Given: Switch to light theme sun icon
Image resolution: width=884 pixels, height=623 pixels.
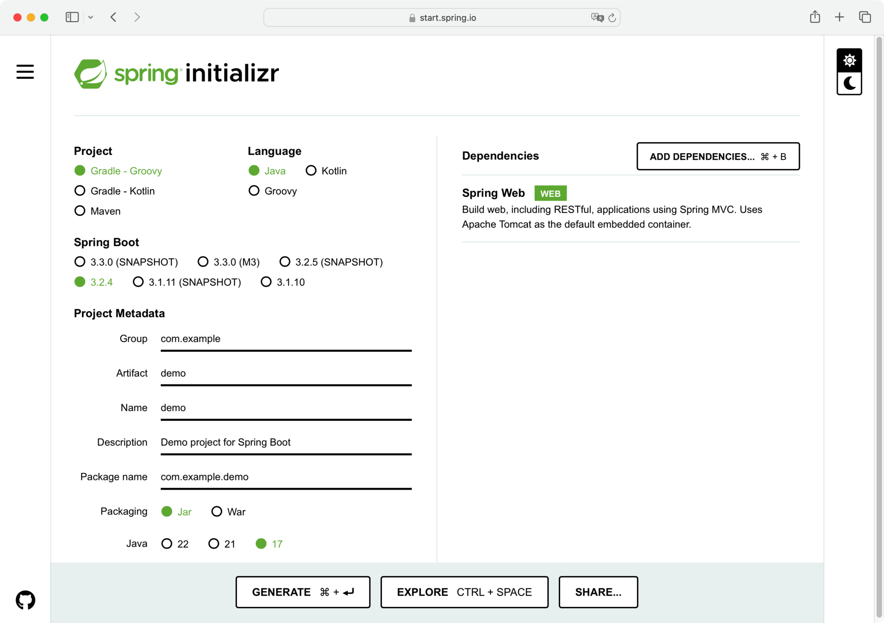Looking at the screenshot, I should 849,60.
